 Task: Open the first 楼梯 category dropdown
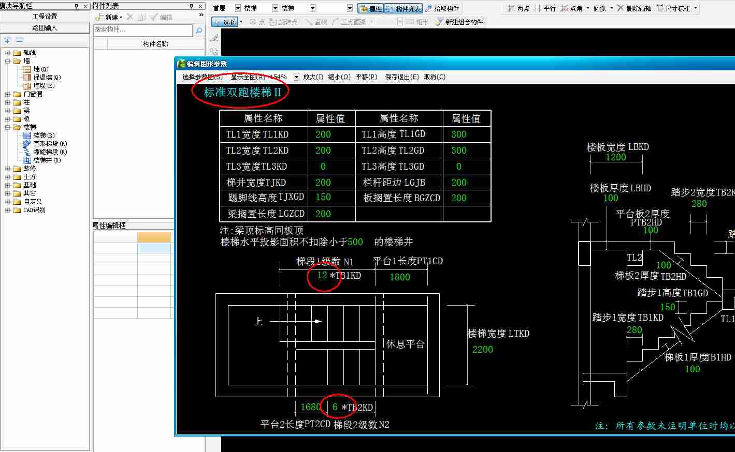coord(274,9)
